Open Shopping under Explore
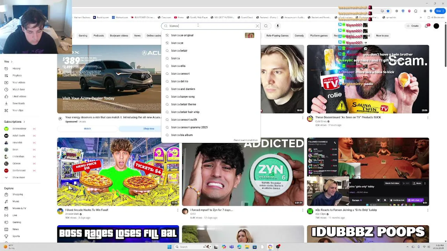Image resolution: width=447 pixels, height=251 pixels. pos(17,194)
